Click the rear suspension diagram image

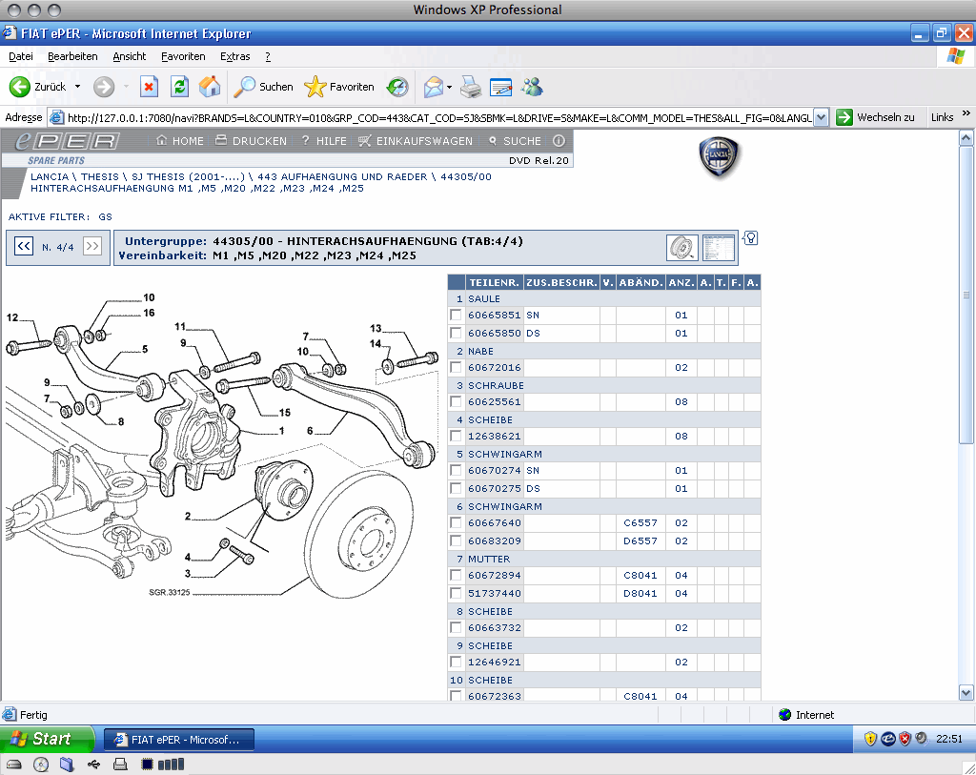pos(221,446)
